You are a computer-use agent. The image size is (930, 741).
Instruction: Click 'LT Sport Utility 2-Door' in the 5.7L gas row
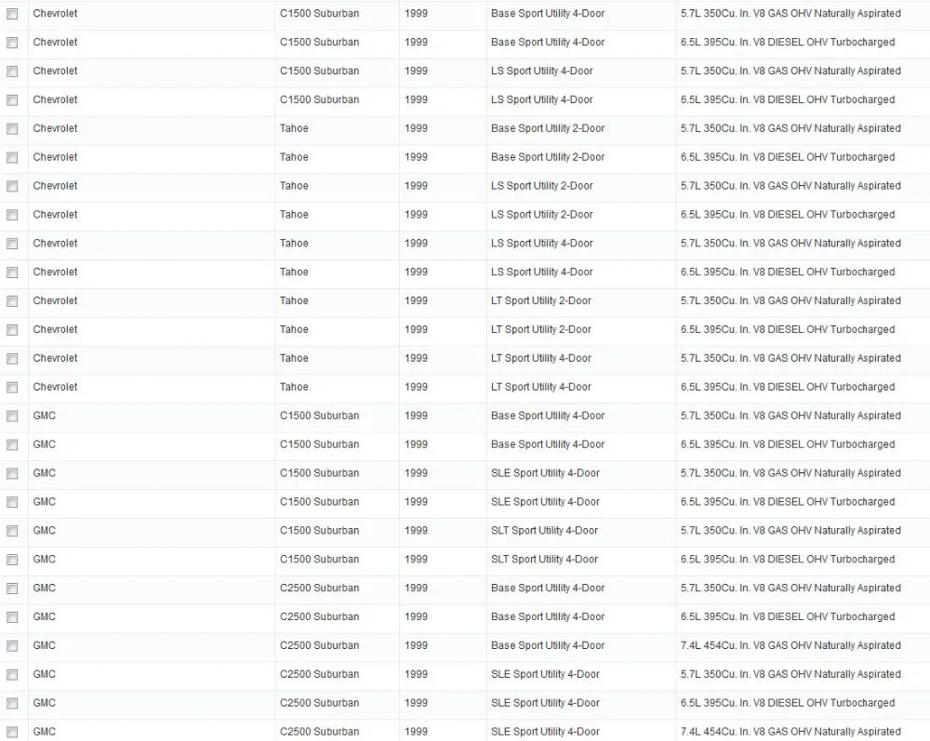pos(541,301)
